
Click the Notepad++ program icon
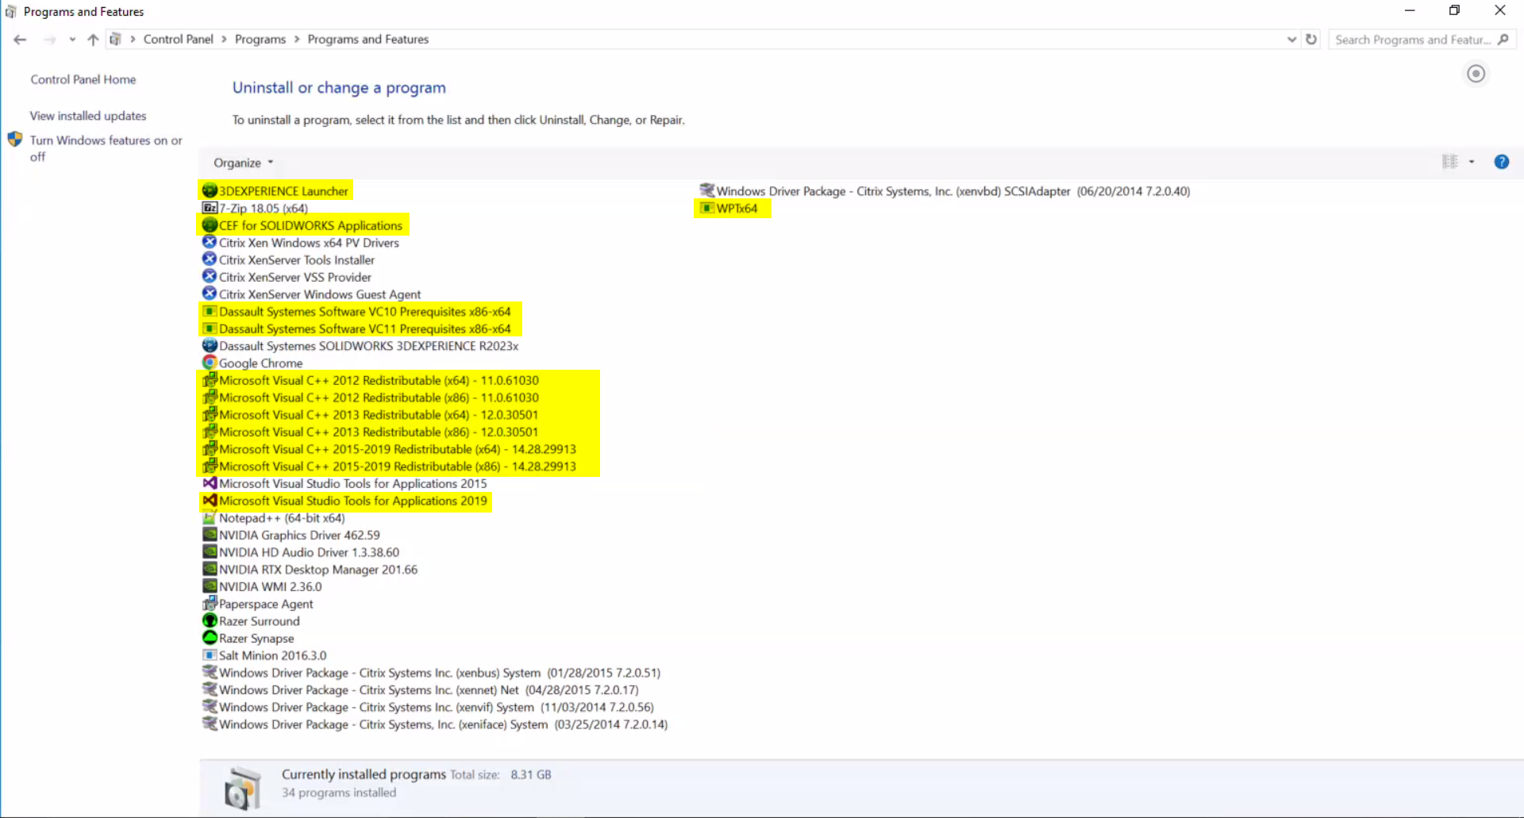click(210, 517)
